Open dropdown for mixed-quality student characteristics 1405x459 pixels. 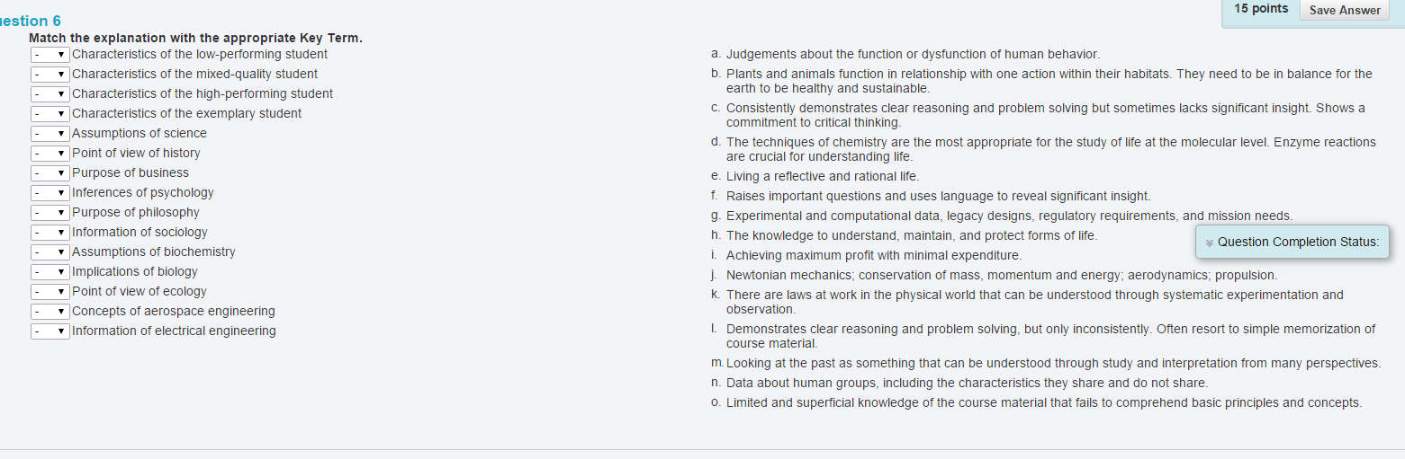[x=50, y=75]
